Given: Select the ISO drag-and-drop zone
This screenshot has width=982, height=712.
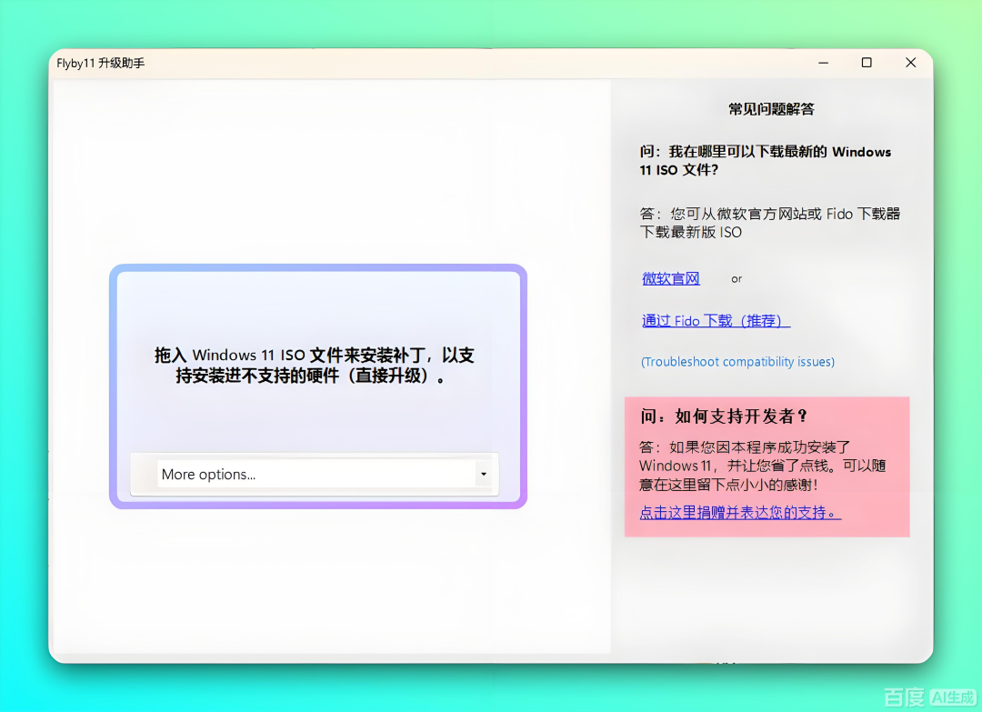Looking at the screenshot, I should click(x=318, y=386).
